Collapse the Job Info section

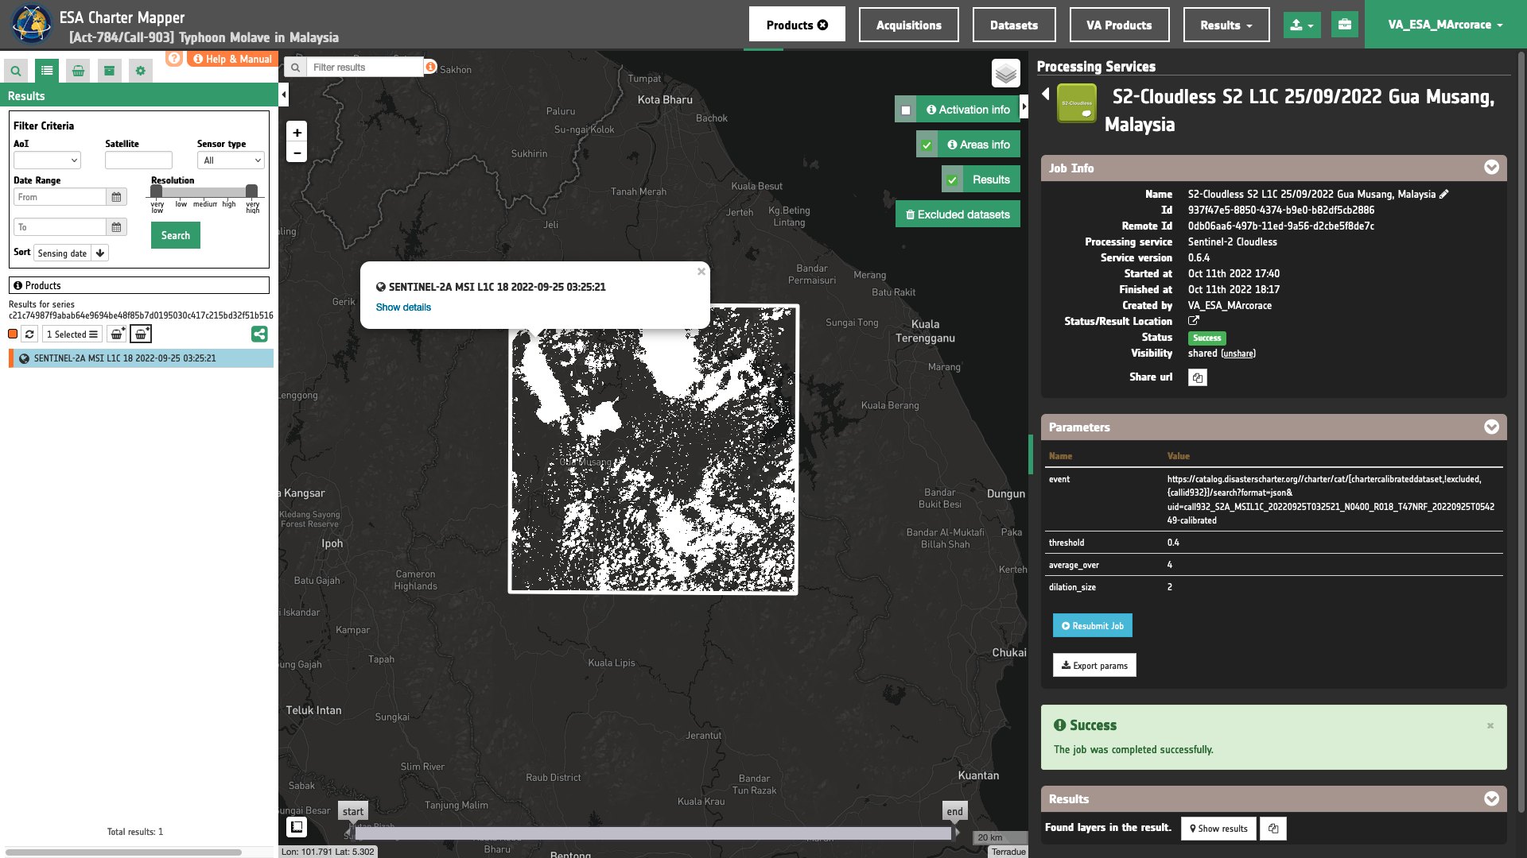point(1491,168)
